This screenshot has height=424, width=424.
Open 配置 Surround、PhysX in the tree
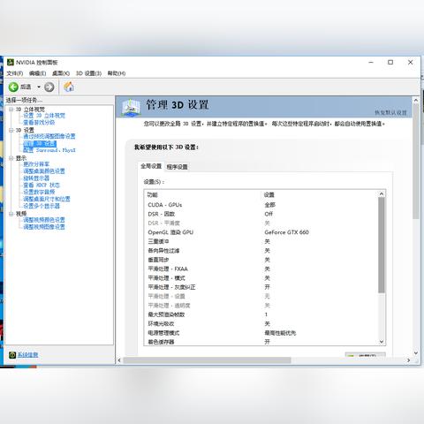click(49, 150)
